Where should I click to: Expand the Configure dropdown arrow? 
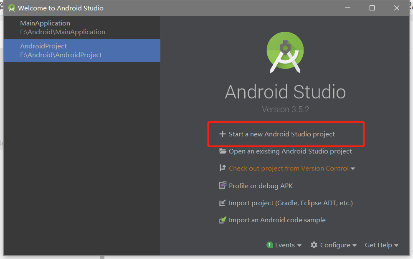pos(354,245)
